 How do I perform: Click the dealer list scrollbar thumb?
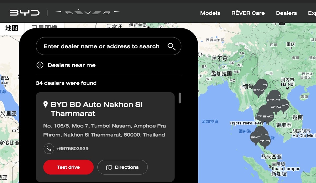[180, 98]
